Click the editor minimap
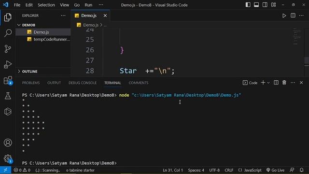309x174 pixels. [x=297, y=37]
